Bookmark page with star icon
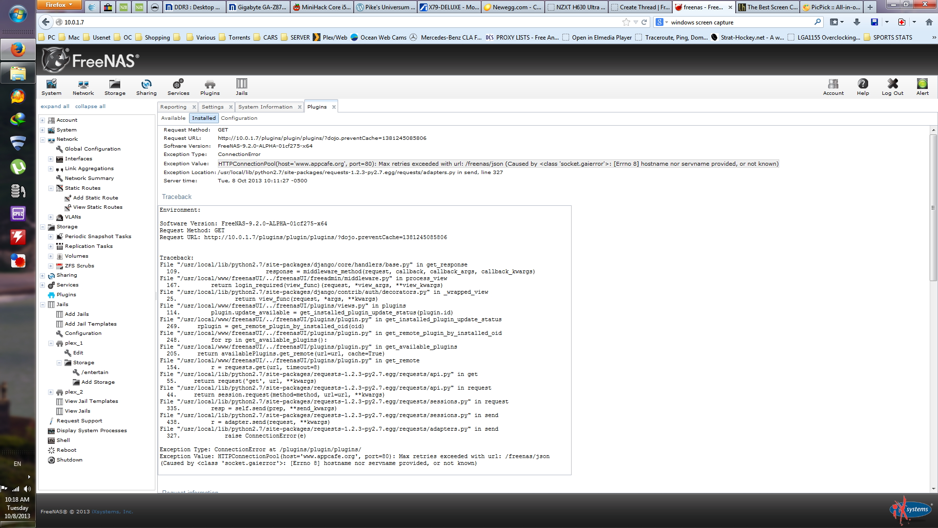938x528 pixels. coord(626,22)
